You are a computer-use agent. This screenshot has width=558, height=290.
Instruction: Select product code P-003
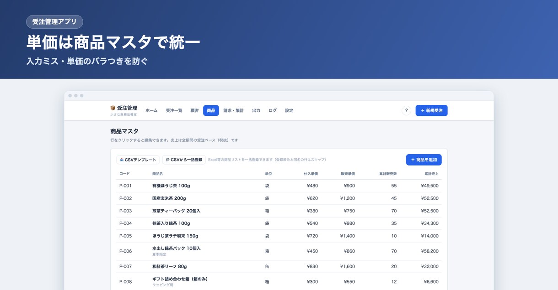pos(125,211)
